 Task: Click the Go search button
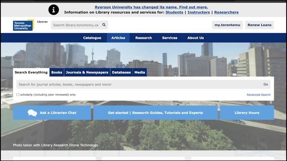pyautogui.click(x=265, y=85)
